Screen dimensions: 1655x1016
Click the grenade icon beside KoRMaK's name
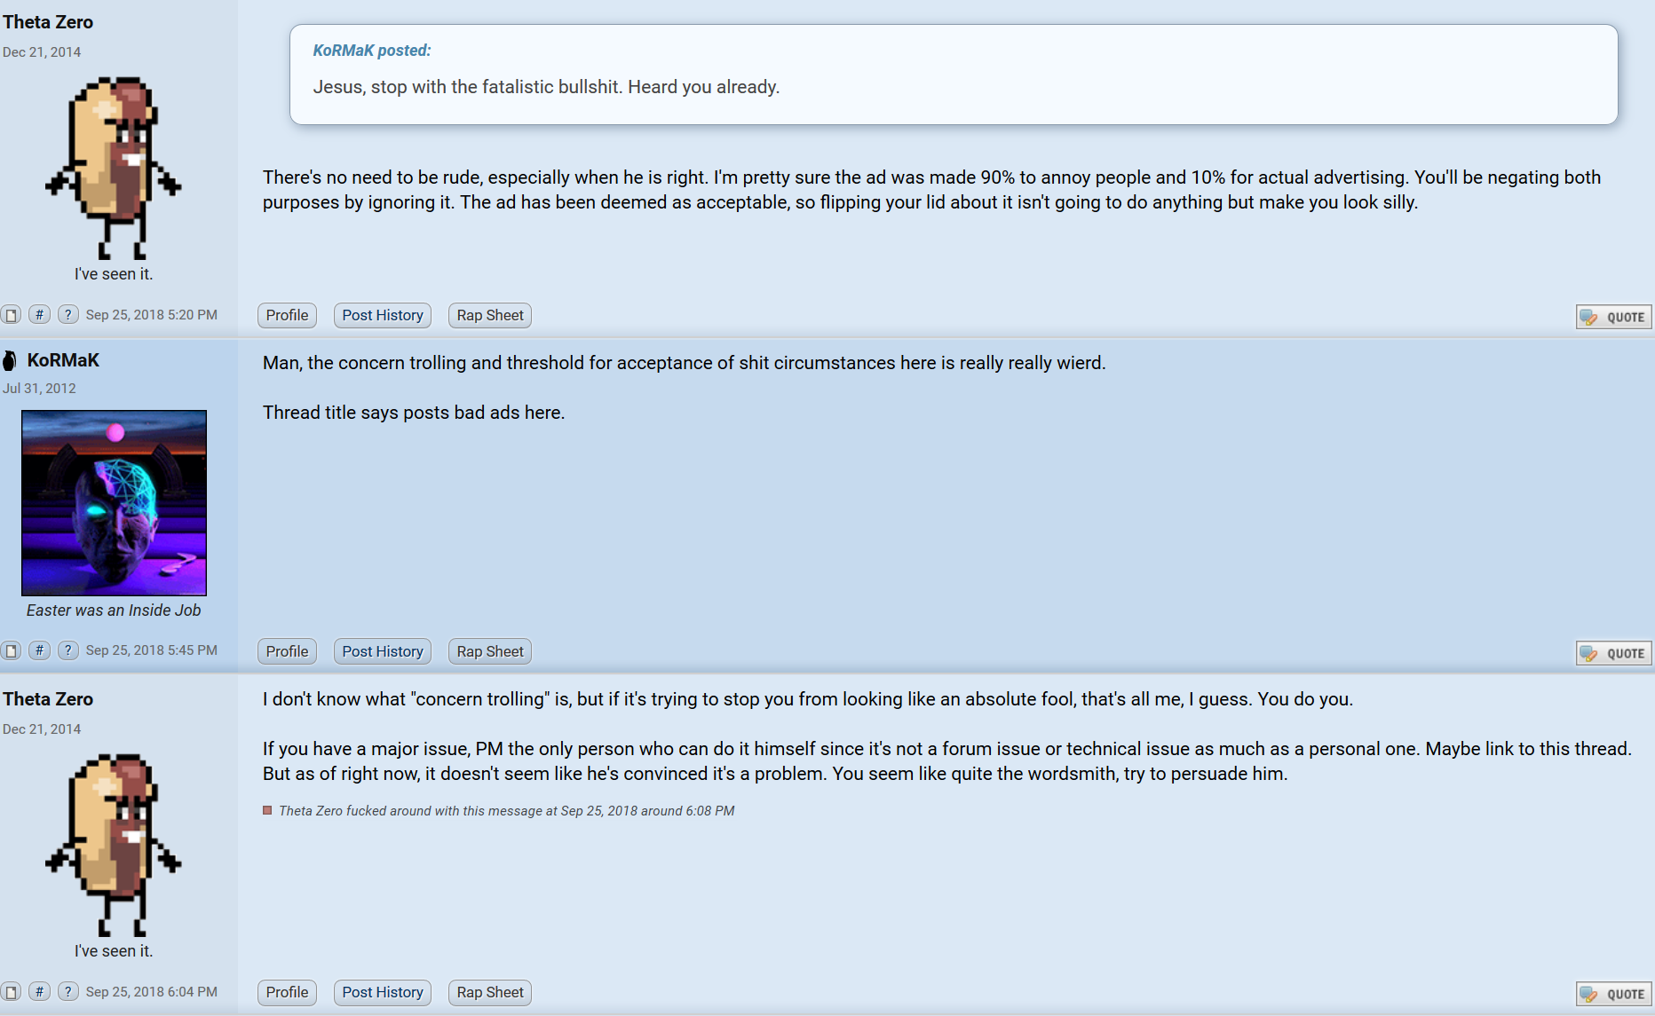10,360
